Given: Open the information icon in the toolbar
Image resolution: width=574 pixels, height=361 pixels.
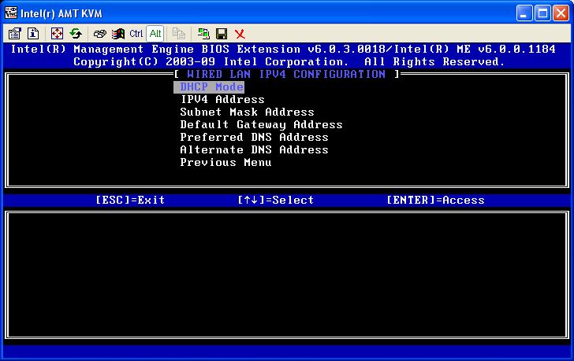Looking at the screenshot, I should pos(33,34).
